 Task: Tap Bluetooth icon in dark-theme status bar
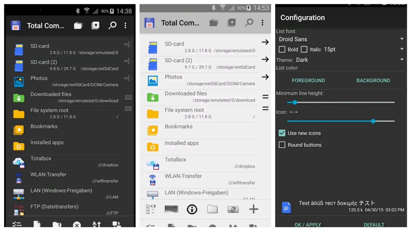click(77, 11)
